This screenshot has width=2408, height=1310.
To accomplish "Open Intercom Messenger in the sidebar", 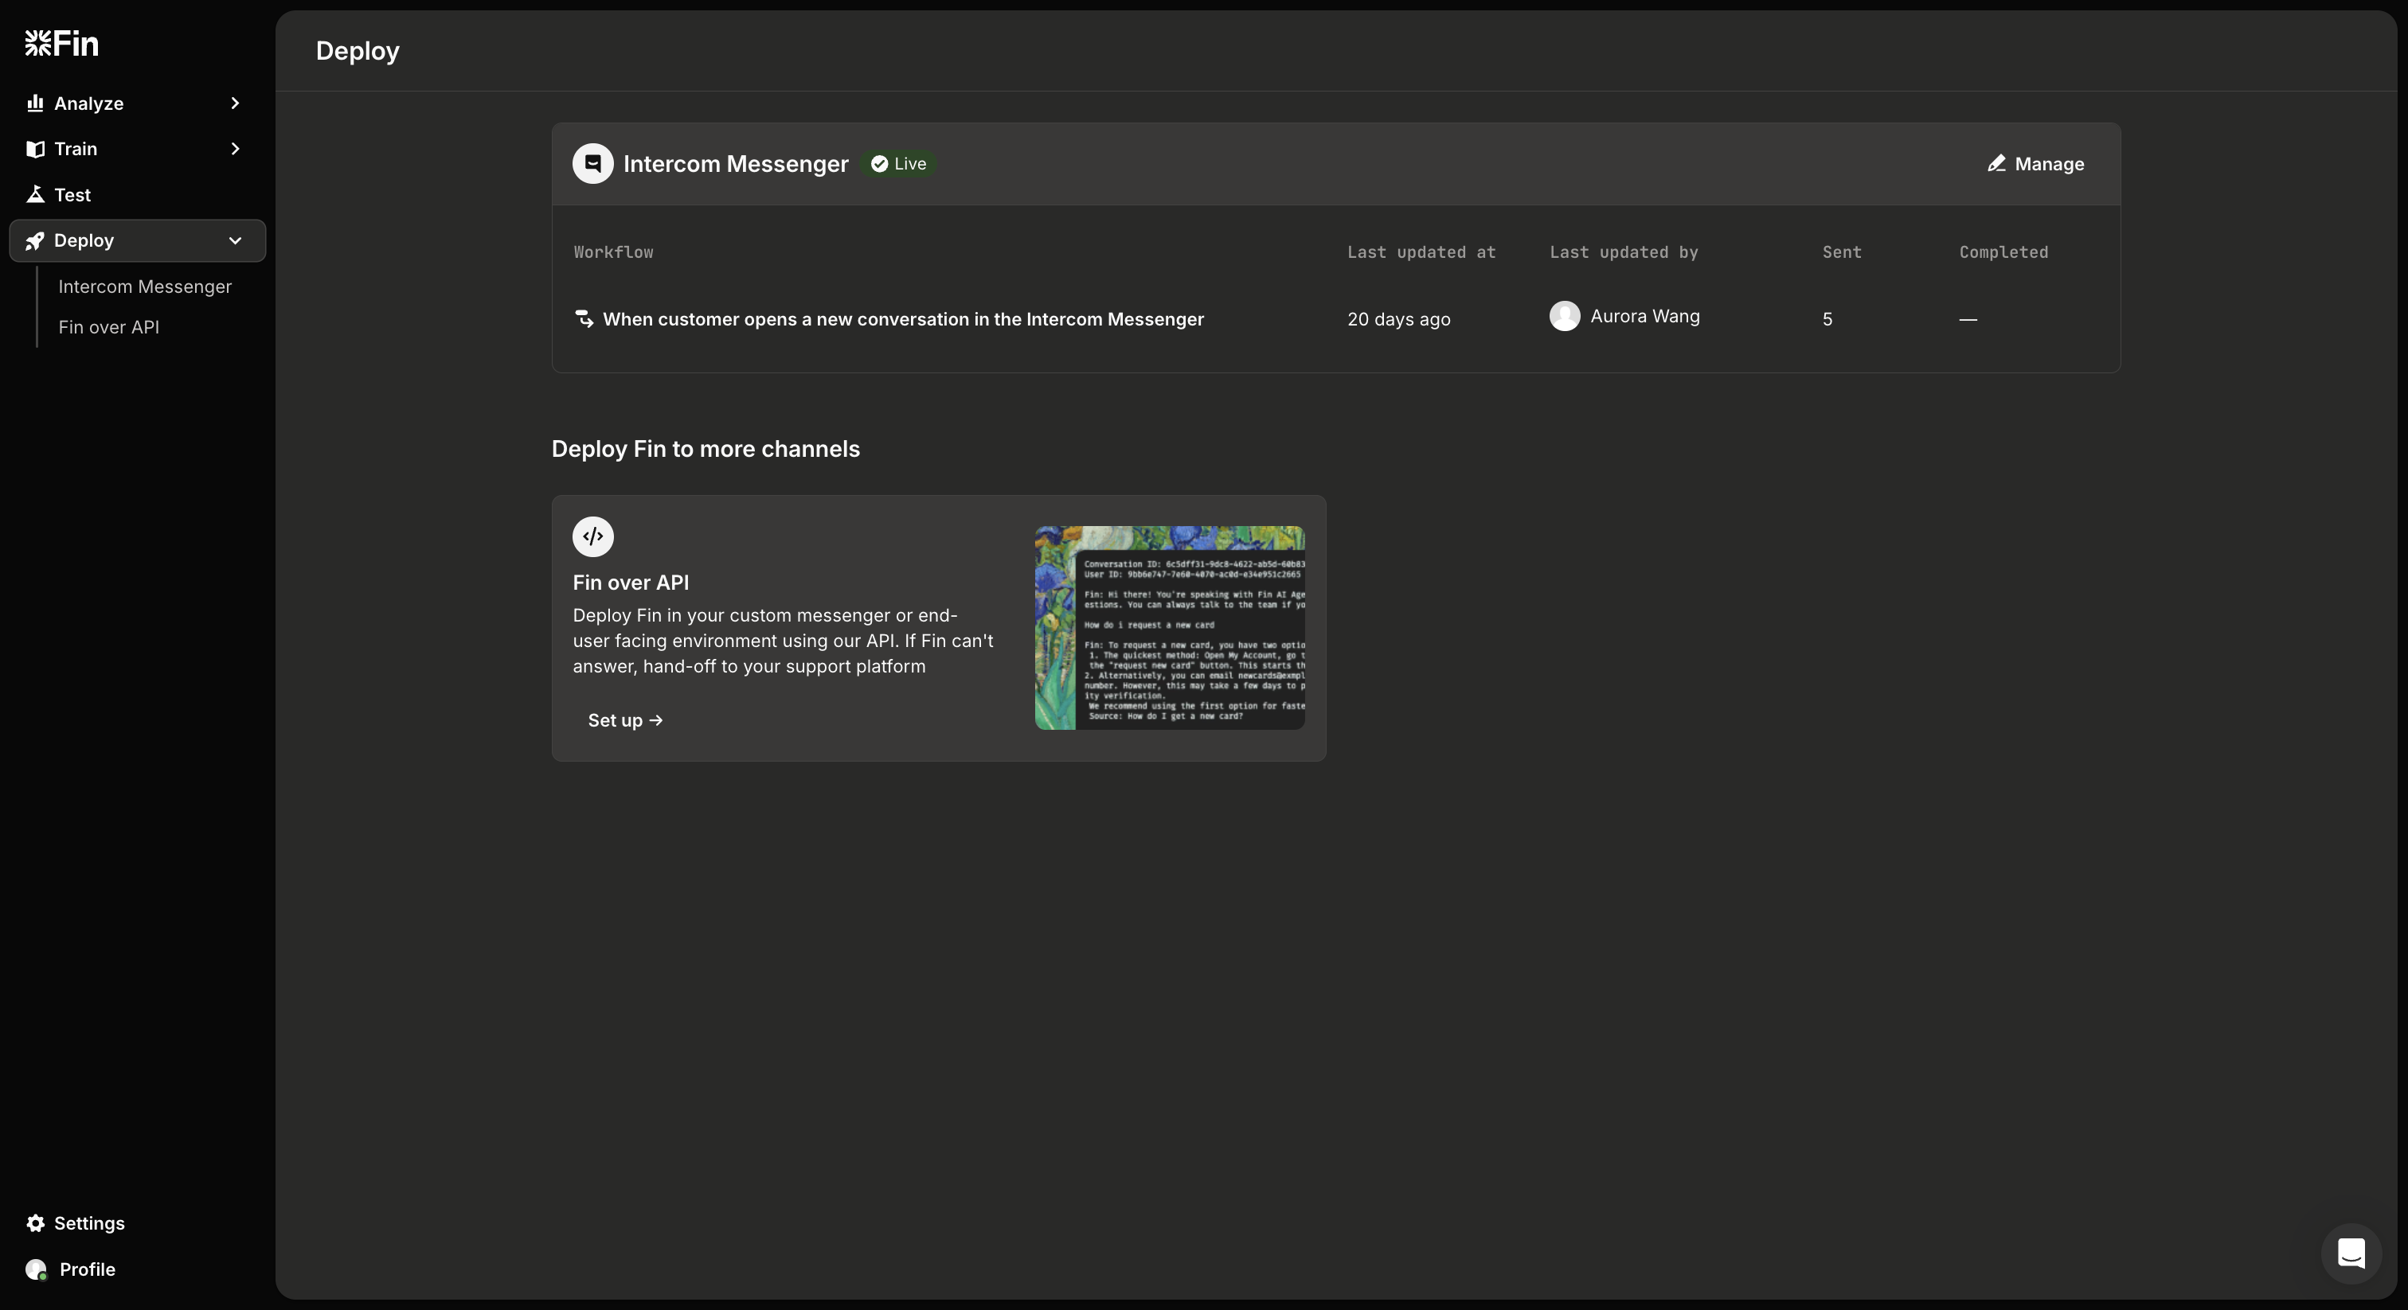I will click(145, 287).
